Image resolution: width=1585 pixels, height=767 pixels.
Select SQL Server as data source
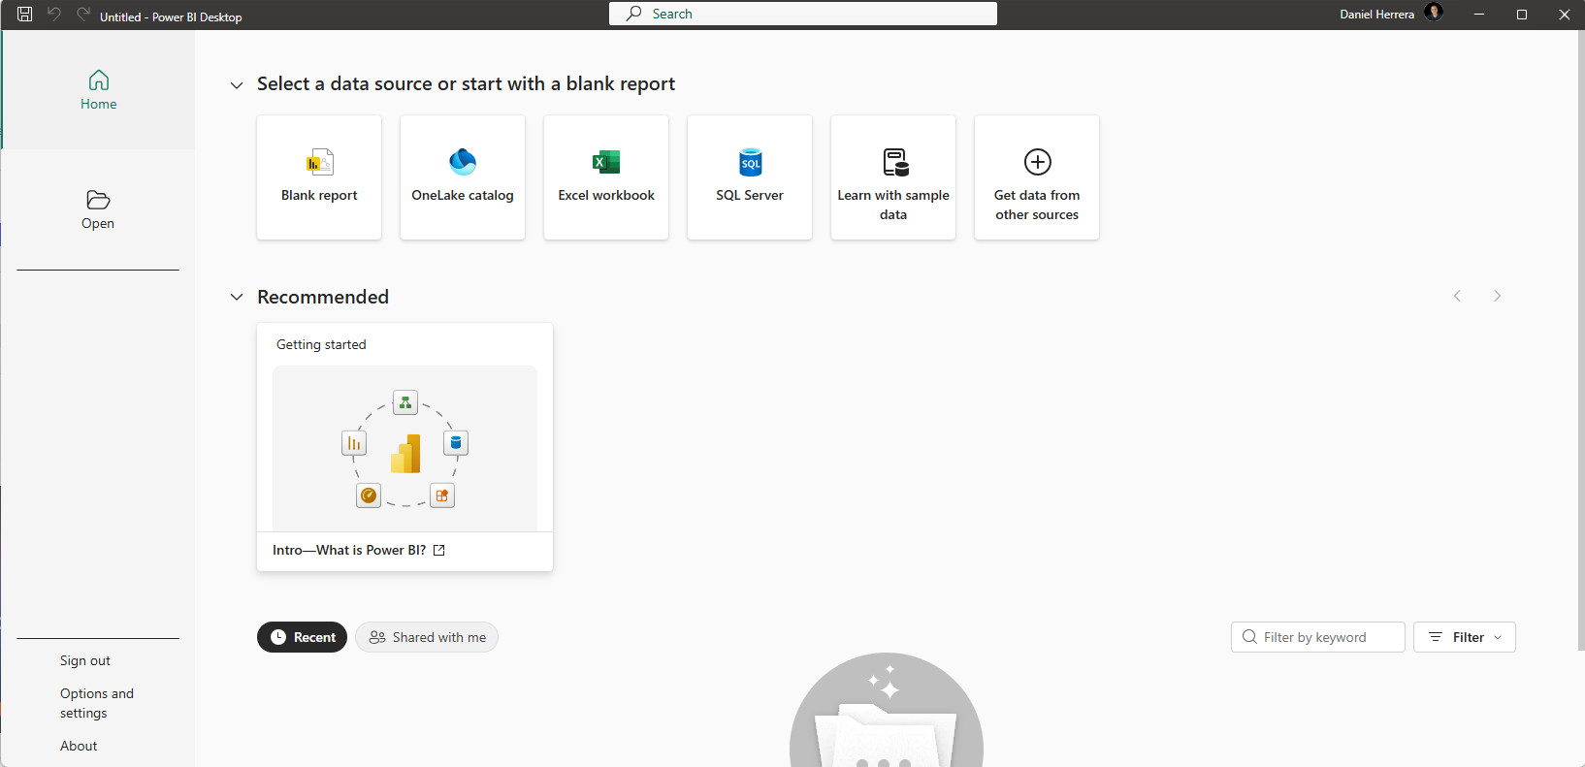tap(750, 177)
